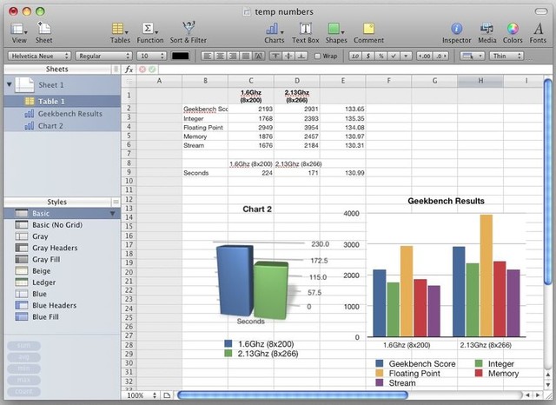Align cell contents to bottom

[301, 56]
